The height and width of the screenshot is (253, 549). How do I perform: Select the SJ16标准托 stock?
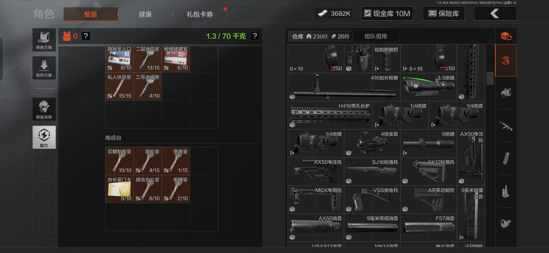[372, 171]
